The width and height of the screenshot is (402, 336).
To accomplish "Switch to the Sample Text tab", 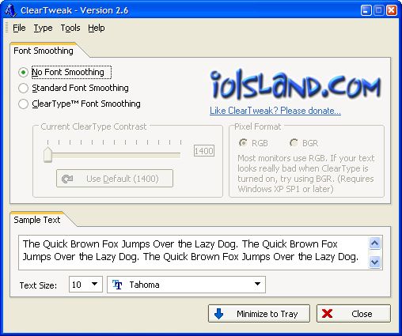I will point(37,220).
